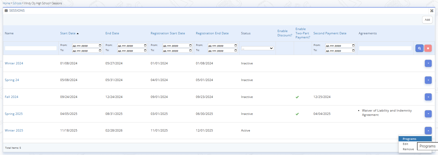This screenshot has width=438, height=155.
Task: Click the Name filter text field
Action: 31,48
